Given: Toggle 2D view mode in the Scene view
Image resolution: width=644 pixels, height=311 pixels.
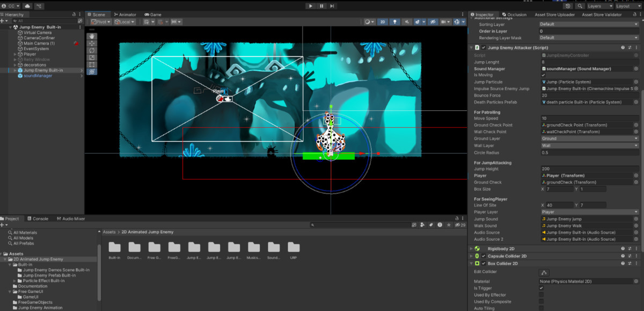Looking at the screenshot, I should tap(383, 22).
